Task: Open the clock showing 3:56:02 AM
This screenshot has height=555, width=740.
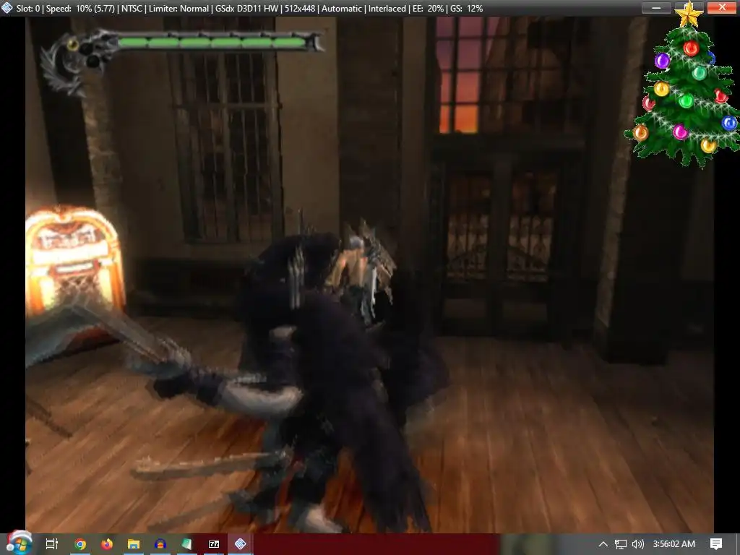Action: coord(674,544)
